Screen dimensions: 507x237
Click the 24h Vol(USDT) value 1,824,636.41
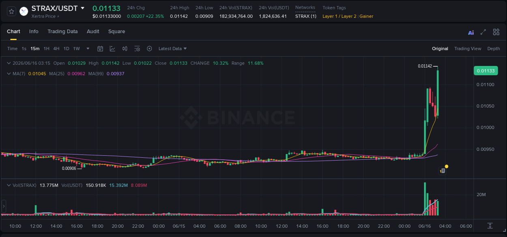tap(273, 16)
